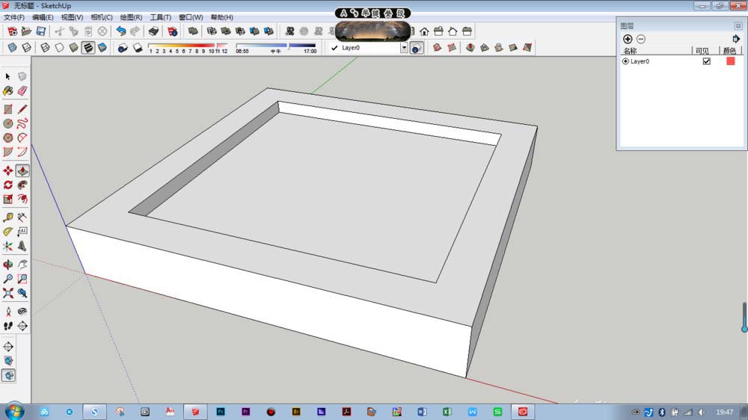Image resolution: width=748 pixels, height=420 pixels.
Task: Open the 相机(C) menu
Action: click(x=102, y=17)
